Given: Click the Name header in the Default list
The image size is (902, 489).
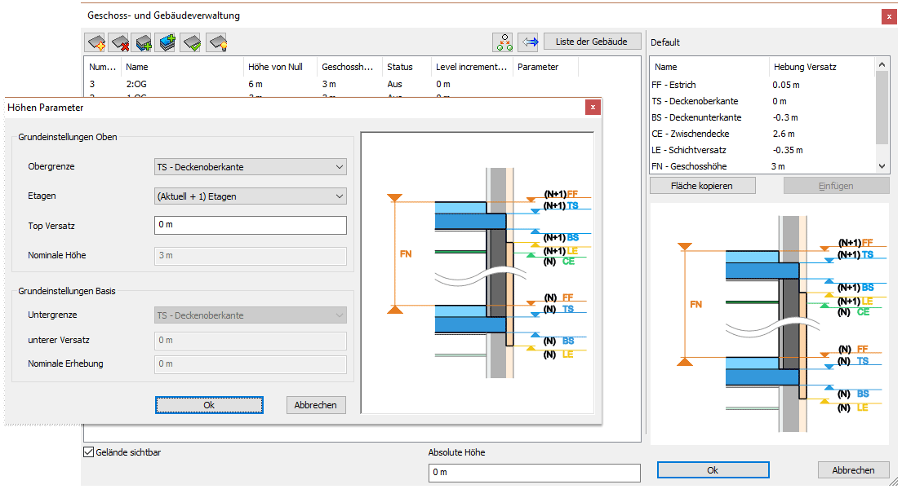Looking at the screenshot, I should 709,67.
